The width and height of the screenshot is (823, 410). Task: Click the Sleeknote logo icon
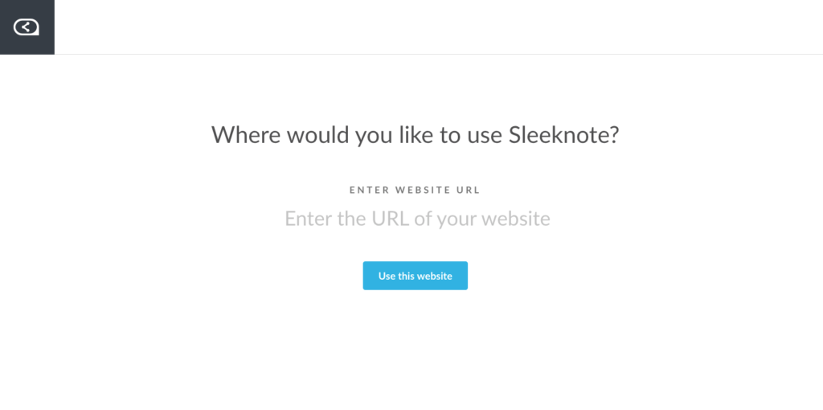point(27,27)
